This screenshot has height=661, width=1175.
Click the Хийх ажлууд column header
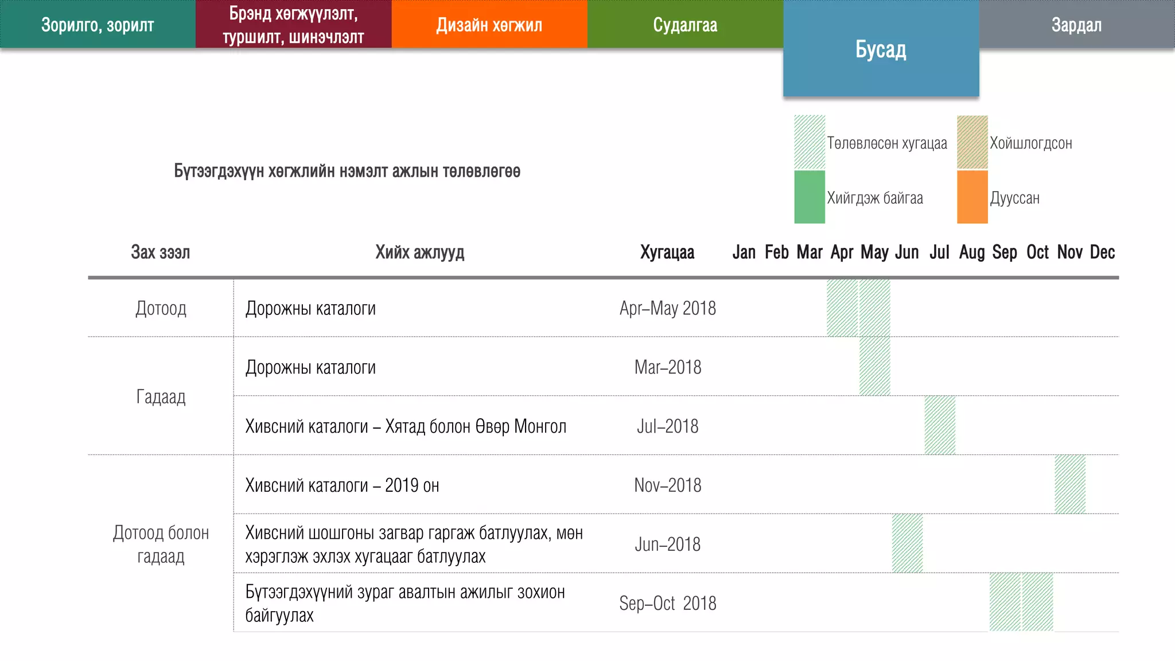pyautogui.click(x=419, y=252)
